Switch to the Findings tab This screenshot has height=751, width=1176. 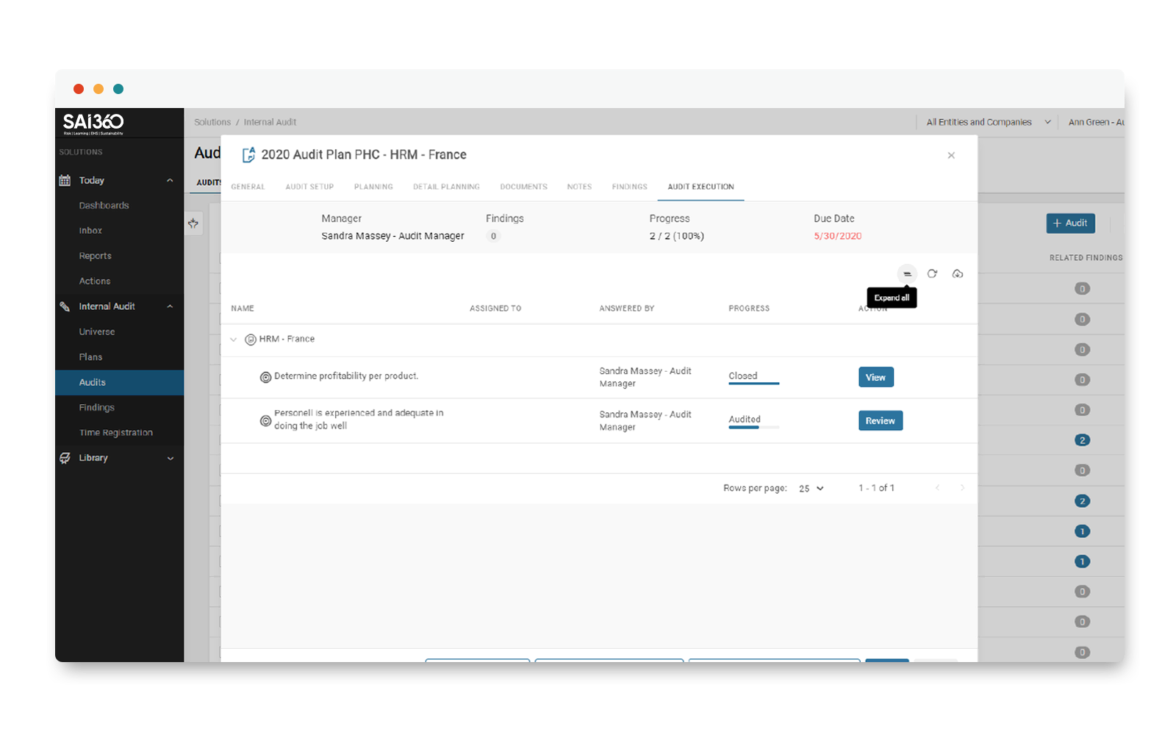point(629,187)
